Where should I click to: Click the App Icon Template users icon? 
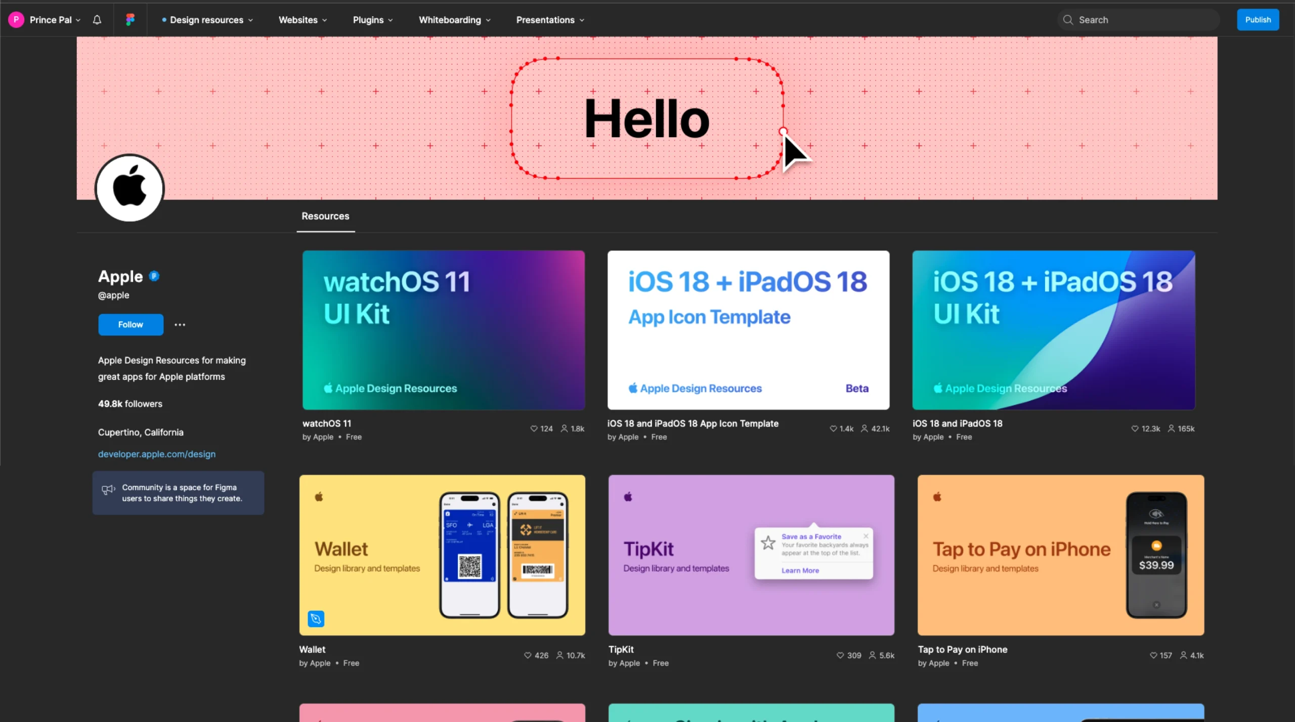pyautogui.click(x=865, y=429)
